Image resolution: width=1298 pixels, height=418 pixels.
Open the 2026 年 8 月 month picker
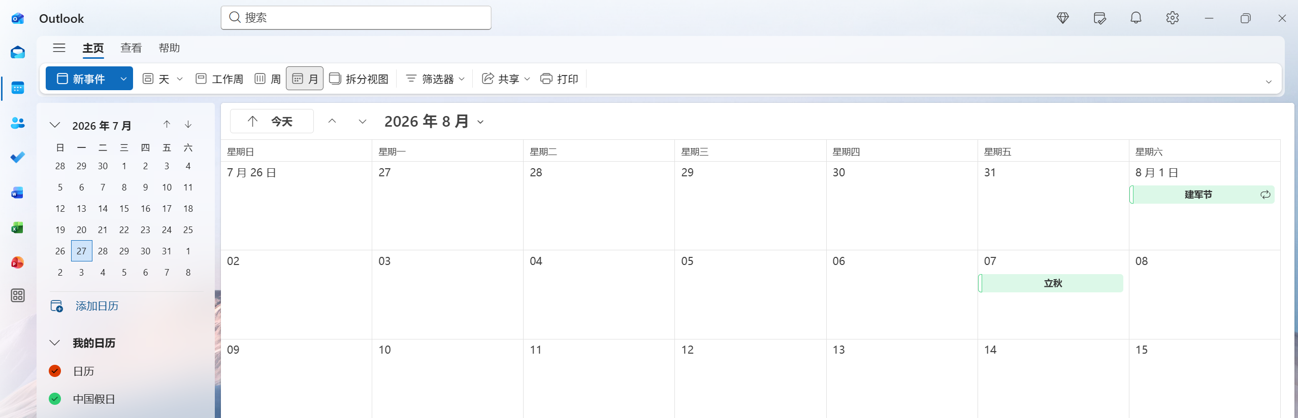pos(434,122)
